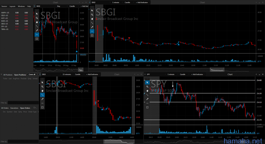Select the arrow tool in the 15 minutes chart
The width and height of the screenshot is (265, 144).
(x=43, y=99)
